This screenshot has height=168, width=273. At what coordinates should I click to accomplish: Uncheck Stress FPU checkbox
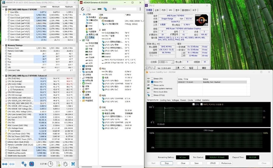(152, 82)
